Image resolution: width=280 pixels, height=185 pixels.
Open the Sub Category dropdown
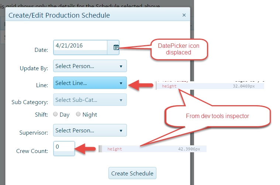pos(90,100)
